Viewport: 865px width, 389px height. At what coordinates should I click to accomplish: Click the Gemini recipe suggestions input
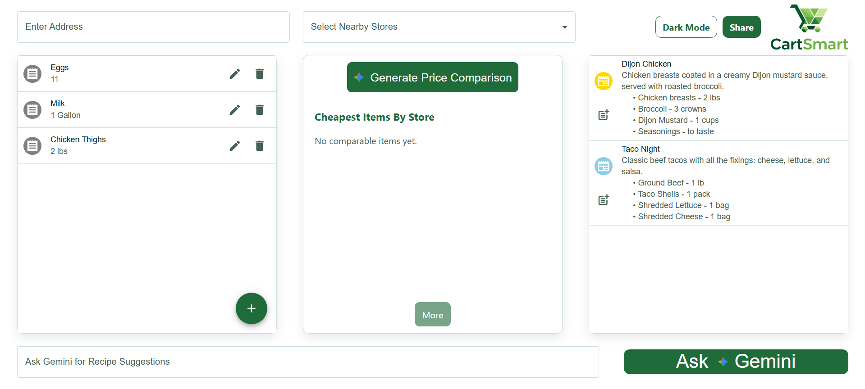pos(308,362)
